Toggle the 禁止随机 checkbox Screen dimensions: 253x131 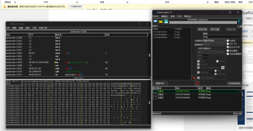[x=228, y=51]
